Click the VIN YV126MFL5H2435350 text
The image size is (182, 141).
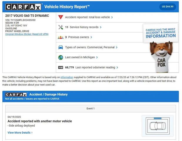[x=20, y=20]
